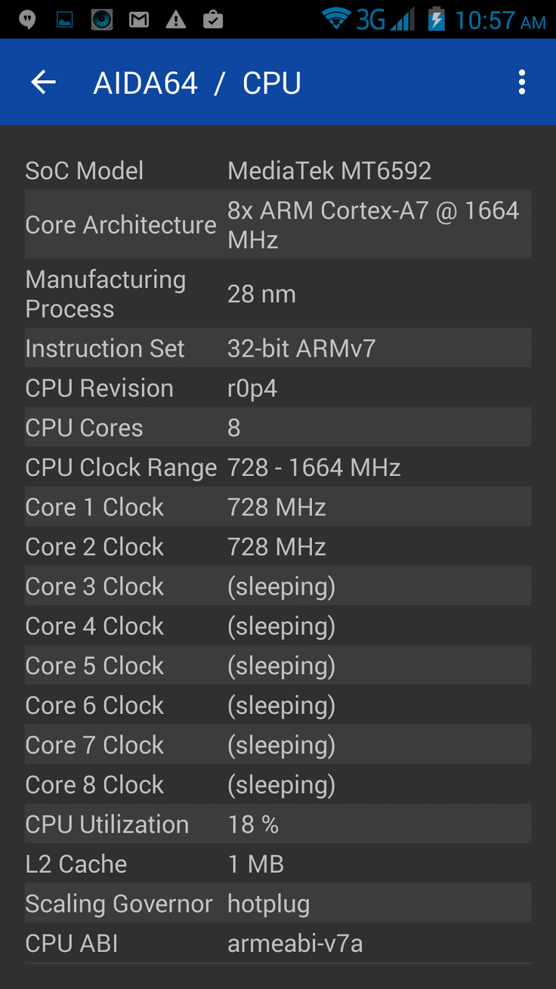Open the three-dot overflow menu

[x=522, y=82]
